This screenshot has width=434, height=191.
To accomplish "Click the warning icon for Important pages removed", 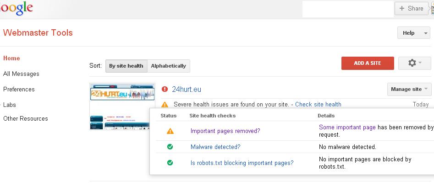I will [170, 131].
